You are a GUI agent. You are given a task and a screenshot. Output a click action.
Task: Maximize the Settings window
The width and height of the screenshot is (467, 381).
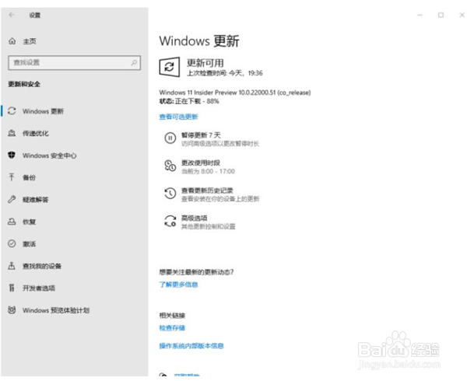[441, 15]
